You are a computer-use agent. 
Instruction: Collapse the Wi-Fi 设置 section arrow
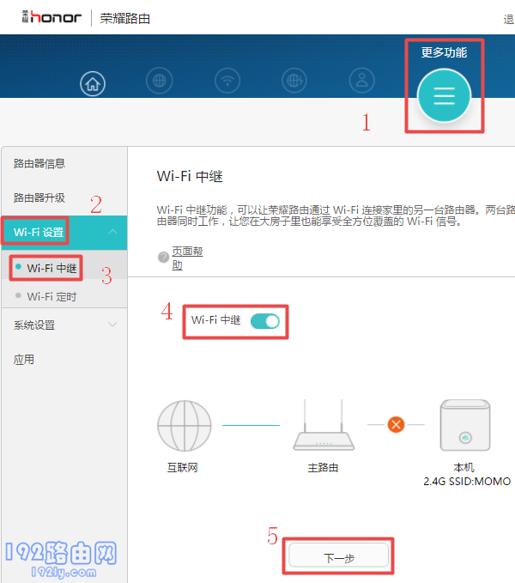pos(112,233)
